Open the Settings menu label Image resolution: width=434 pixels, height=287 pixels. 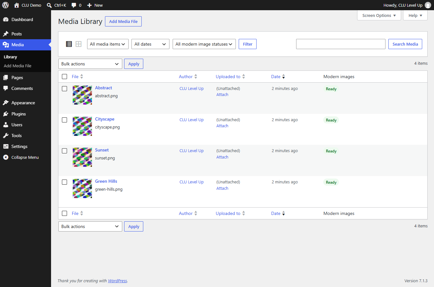tap(19, 146)
